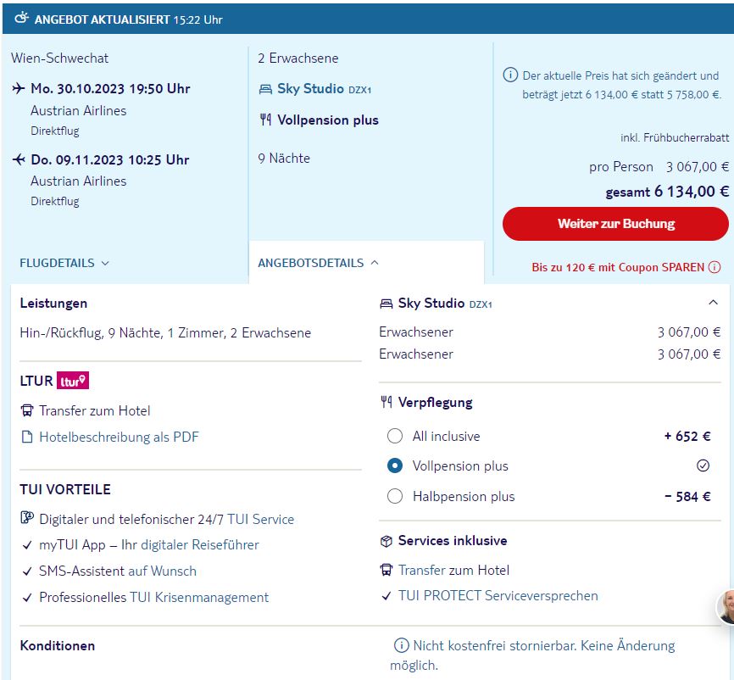Collapse the Angebotsdetails tab
The image size is (734, 680).
point(318,263)
